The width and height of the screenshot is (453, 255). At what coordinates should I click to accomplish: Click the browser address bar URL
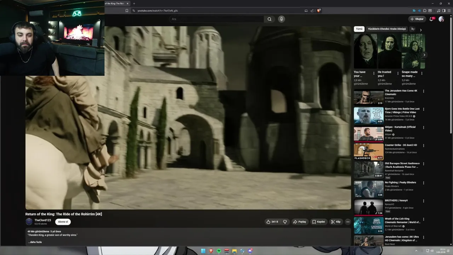(x=158, y=11)
